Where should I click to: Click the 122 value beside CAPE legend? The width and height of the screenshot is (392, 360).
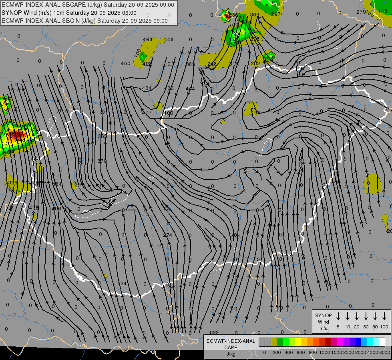pyautogui.click(x=214, y=333)
